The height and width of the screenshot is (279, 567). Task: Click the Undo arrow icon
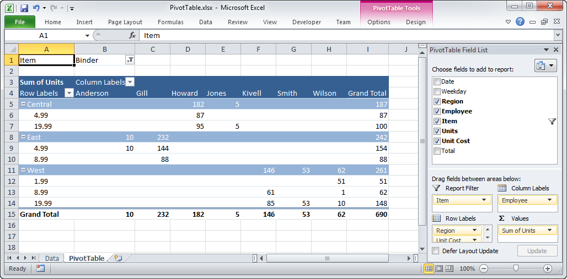(x=36, y=8)
